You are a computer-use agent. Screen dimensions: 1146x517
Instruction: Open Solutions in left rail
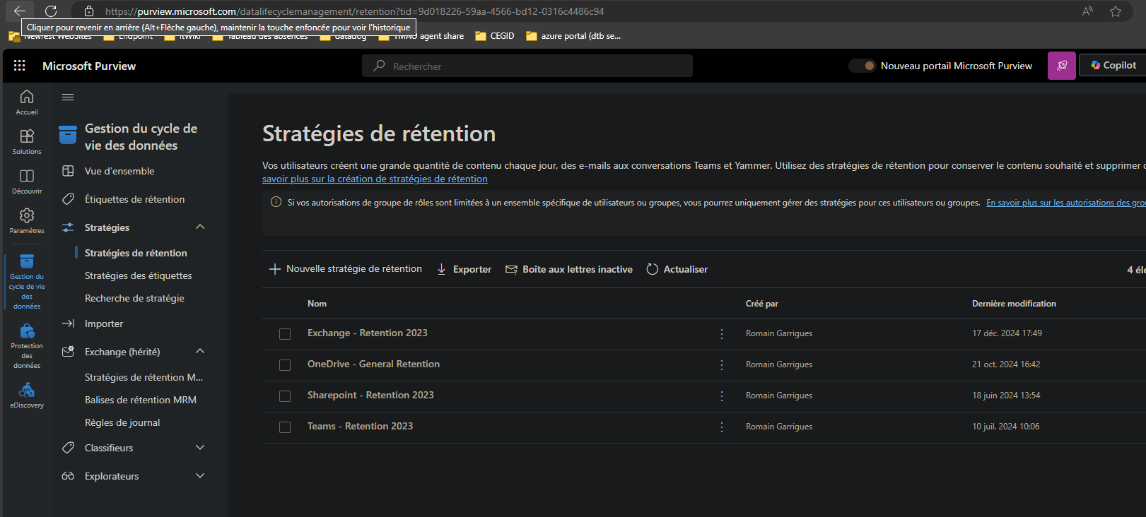[x=27, y=142]
